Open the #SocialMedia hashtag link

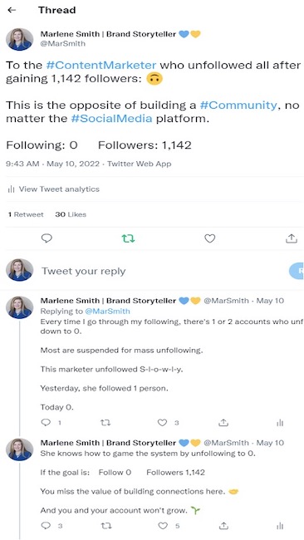[111, 119]
